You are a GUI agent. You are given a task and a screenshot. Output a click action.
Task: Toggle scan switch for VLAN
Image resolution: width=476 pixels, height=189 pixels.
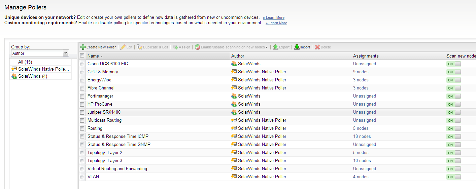pyautogui.click(x=454, y=177)
